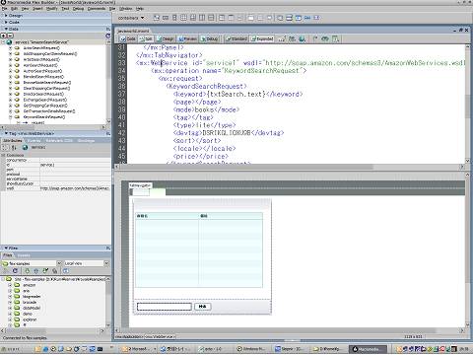Insert the two-column divided box container

click(x=202, y=18)
